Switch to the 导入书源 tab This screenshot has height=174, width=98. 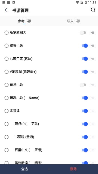click(x=73, y=21)
